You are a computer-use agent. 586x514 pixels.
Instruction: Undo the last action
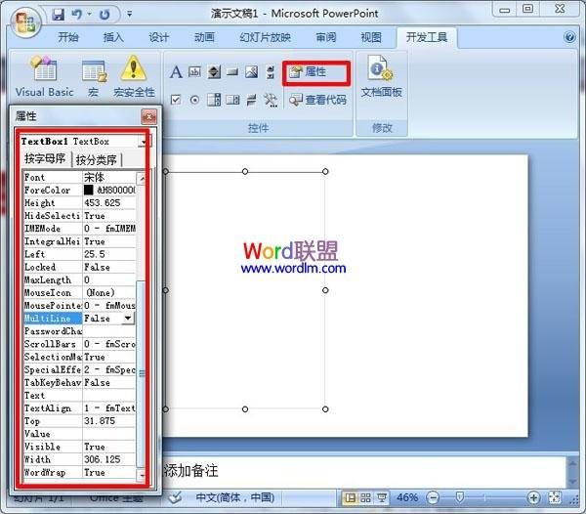(76, 15)
